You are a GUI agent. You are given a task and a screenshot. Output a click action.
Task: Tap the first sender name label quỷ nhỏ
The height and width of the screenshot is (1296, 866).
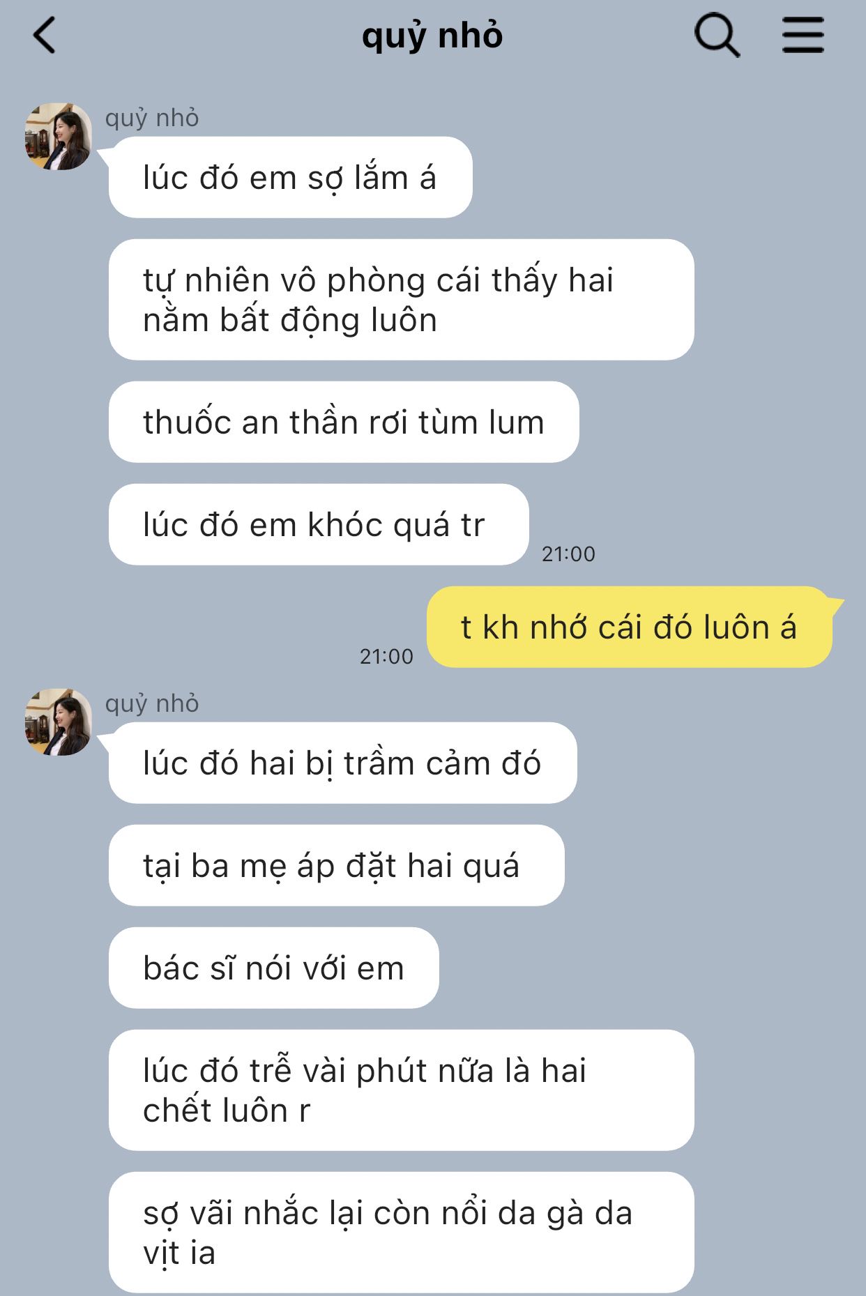pos(152,119)
